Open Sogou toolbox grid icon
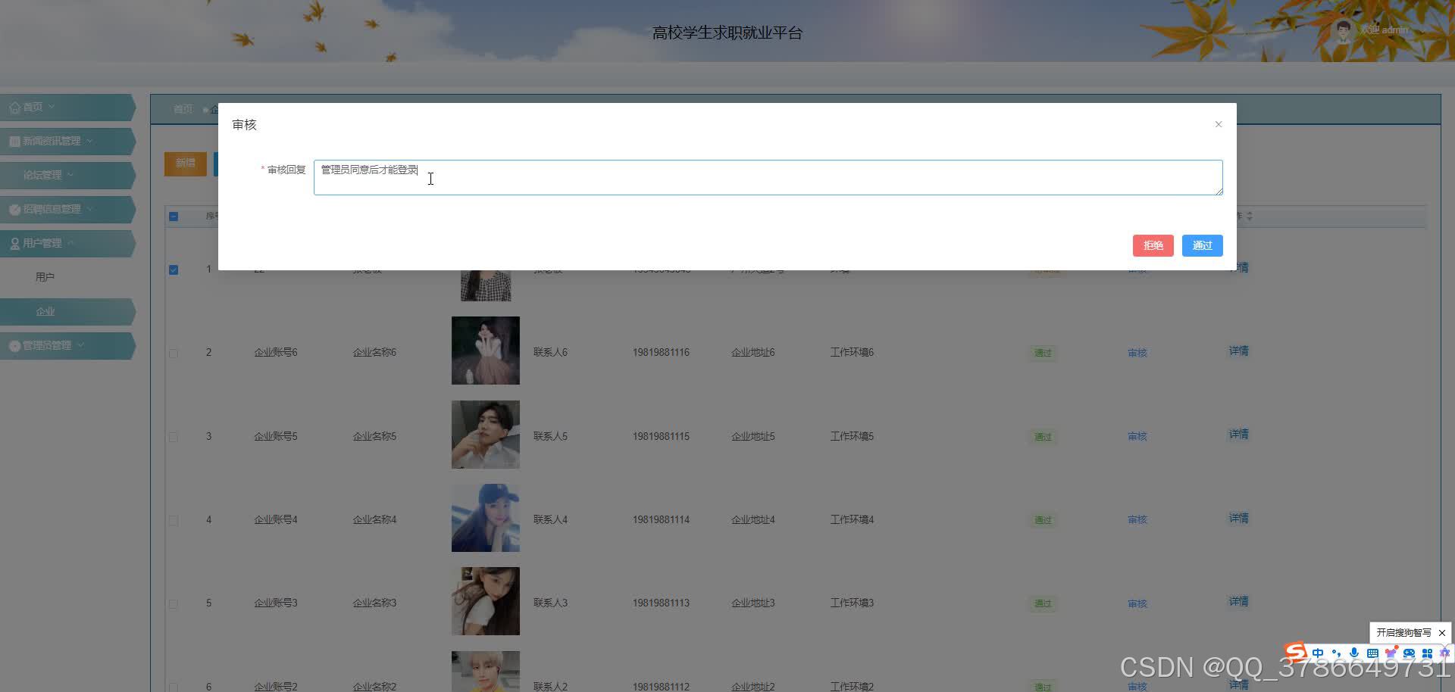 1427,653
